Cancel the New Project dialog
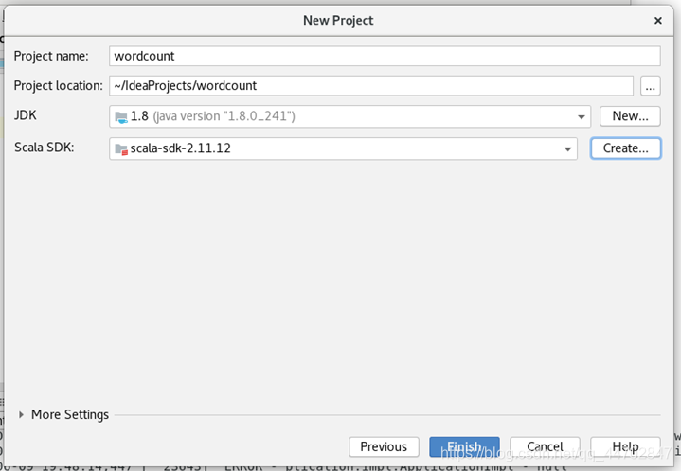Screen dimensions: 681x471 (545, 446)
